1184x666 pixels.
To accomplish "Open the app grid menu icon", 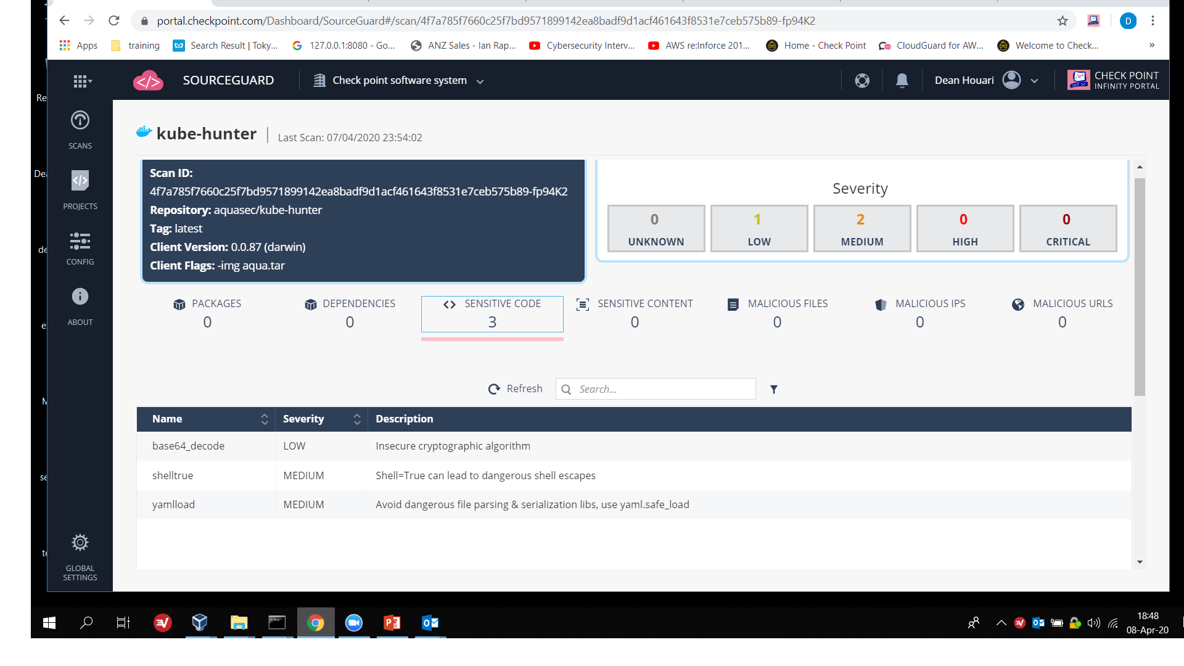I will pos(81,81).
